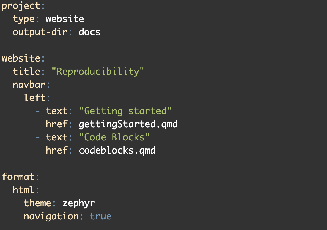Image resolution: width=327 pixels, height=230 pixels.
Task: Click the 'theme' key
Action: (x=38, y=203)
